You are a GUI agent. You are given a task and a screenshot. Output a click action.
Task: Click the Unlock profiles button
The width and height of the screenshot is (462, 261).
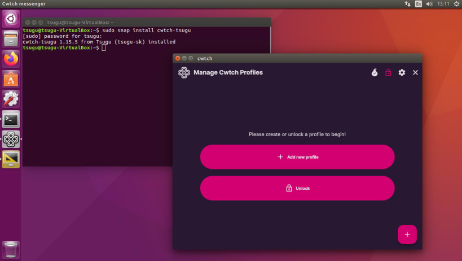coord(297,188)
